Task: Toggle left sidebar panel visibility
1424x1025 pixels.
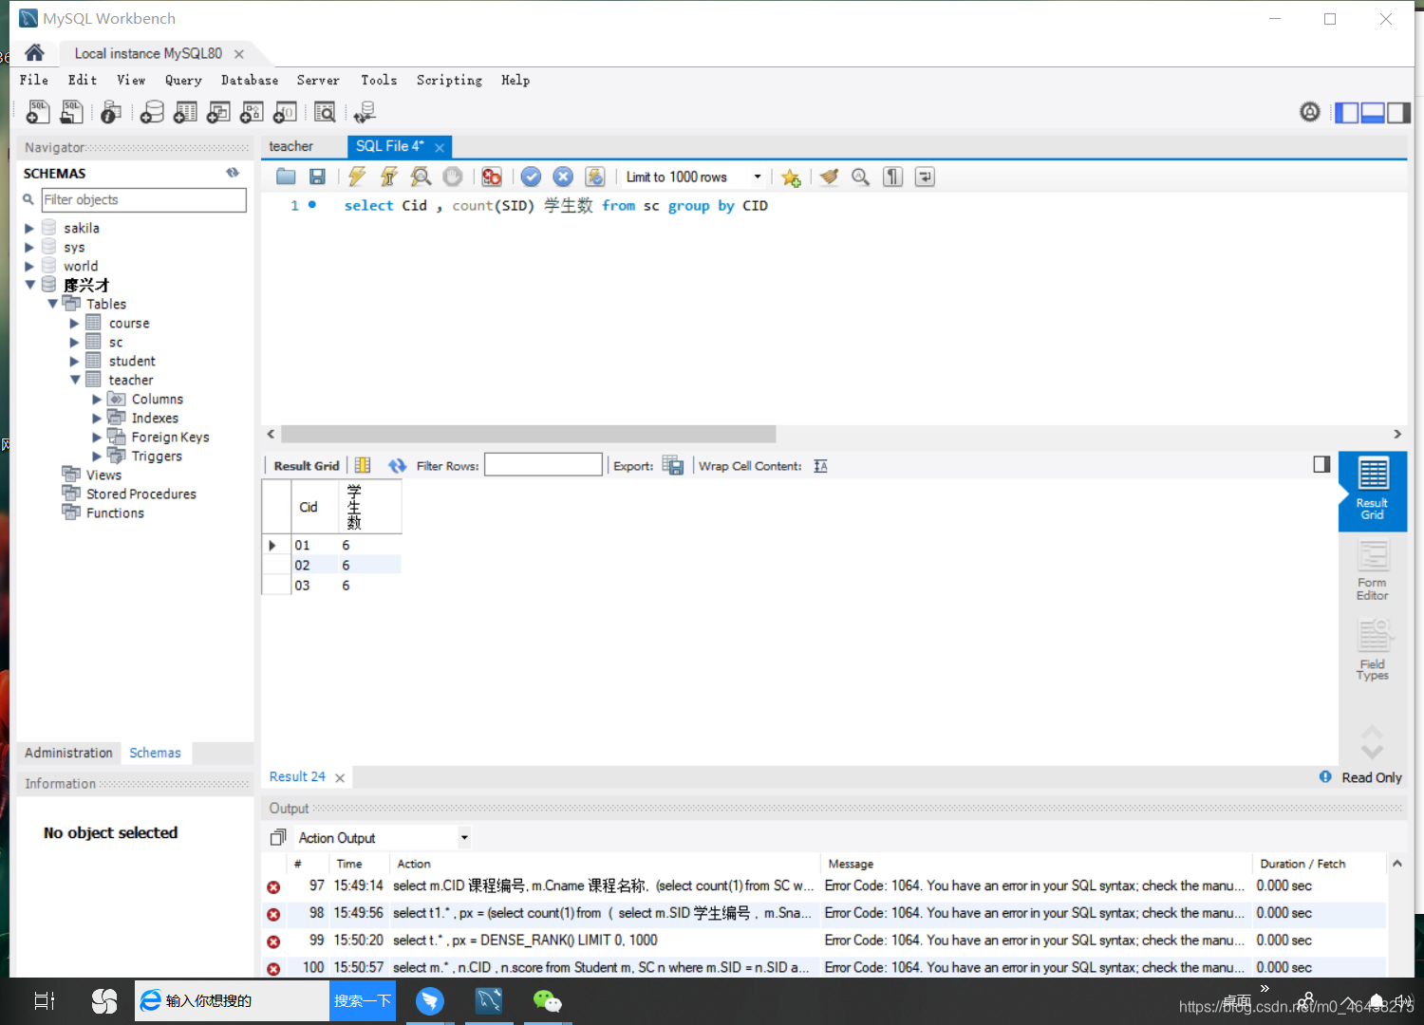Action: point(1346,113)
